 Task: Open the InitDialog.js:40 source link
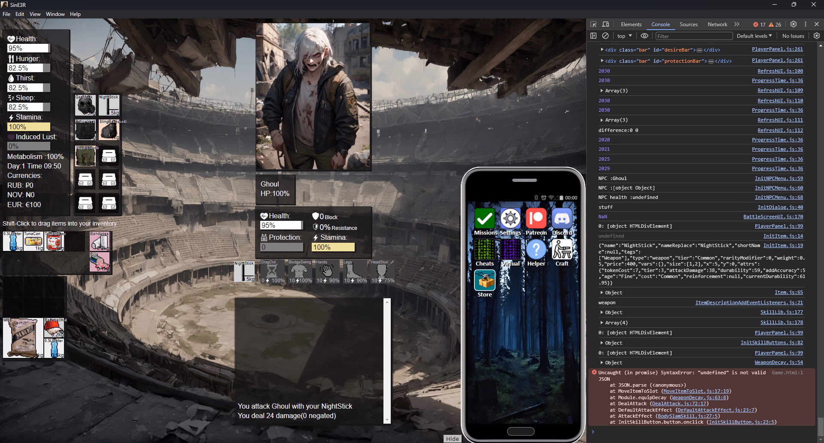pos(780,207)
